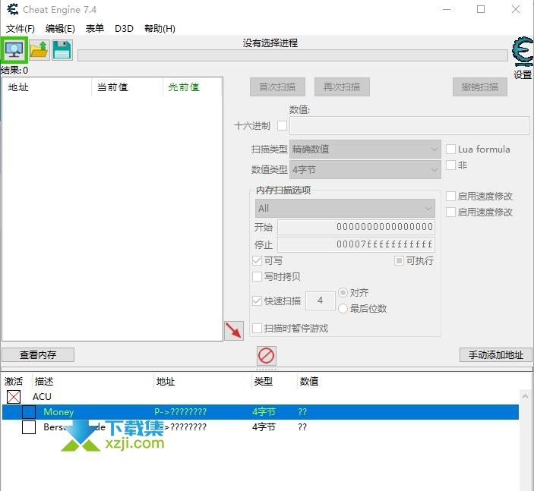Activate the Money entry checkbox
Image resolution: width=534 pixels, height=491 pixels.
point(29,412)
